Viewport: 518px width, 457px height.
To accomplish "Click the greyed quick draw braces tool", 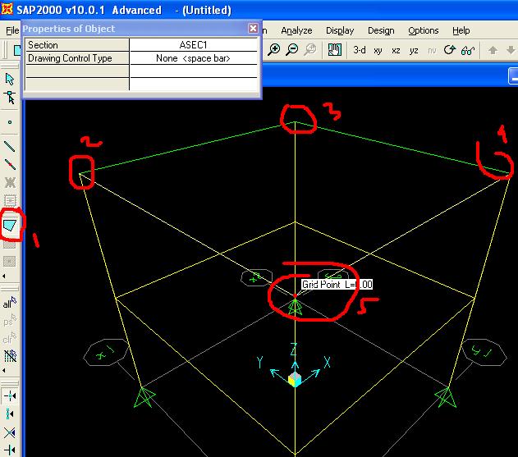I will 10,182.
